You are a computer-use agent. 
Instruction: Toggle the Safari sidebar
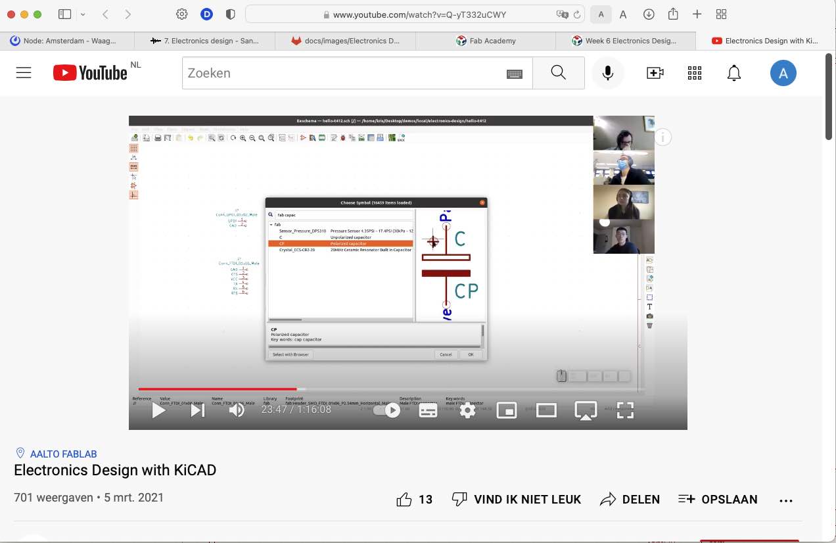coord(64,14)
